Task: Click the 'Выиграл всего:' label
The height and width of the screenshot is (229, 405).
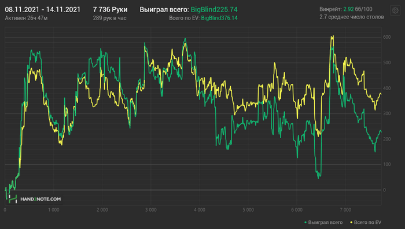Action: 164,10
